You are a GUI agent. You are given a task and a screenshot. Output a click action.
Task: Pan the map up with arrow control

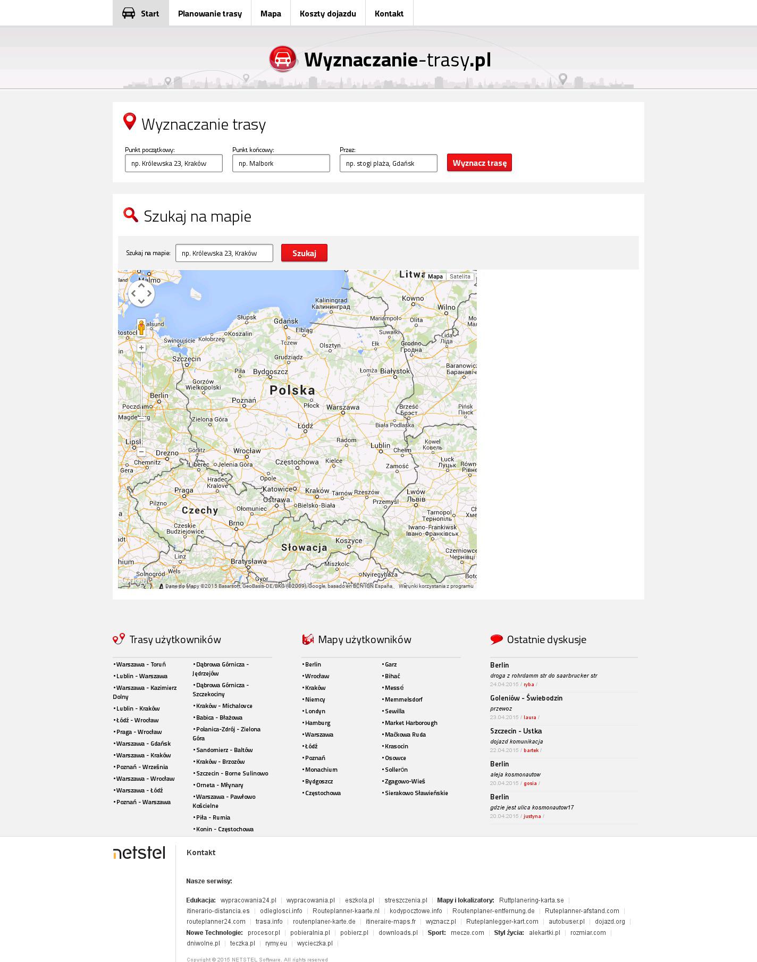tap(141, 285)
